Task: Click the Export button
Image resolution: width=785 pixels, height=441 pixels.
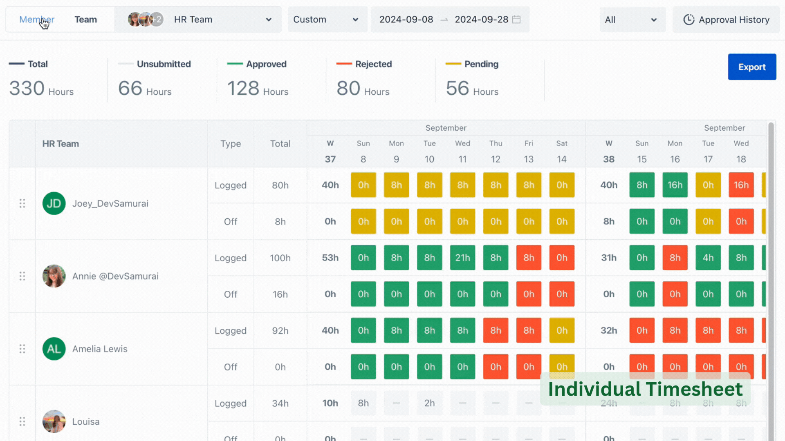Action: pyautogui.click(x=752, y=67)
